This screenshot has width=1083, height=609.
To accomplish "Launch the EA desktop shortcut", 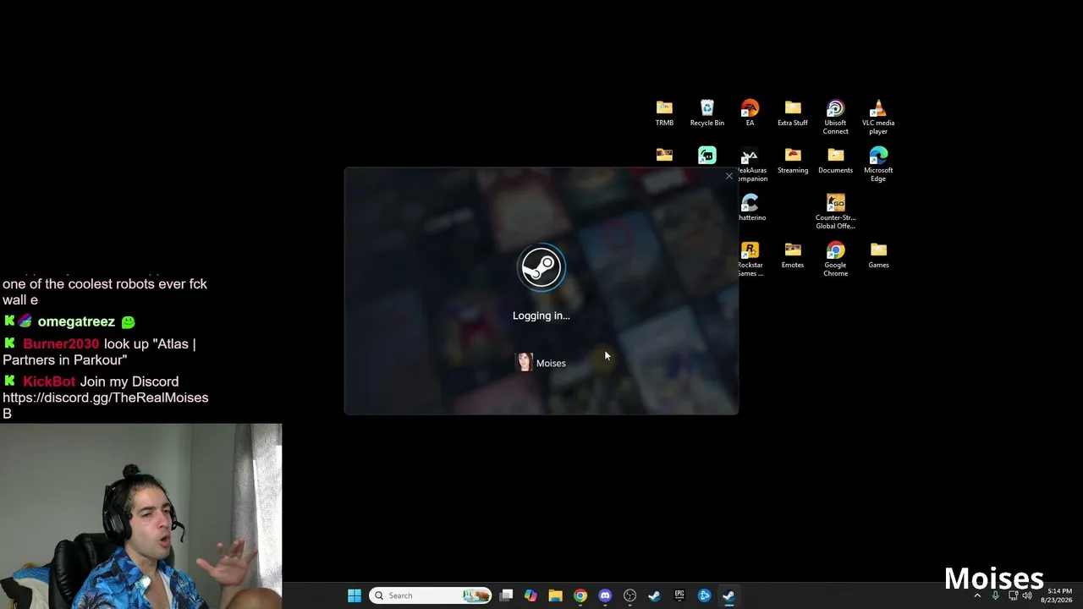I will pyautogui.click(x=750, y=112).
